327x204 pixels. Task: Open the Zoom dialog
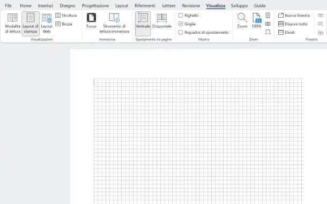[x=242, y=20]
